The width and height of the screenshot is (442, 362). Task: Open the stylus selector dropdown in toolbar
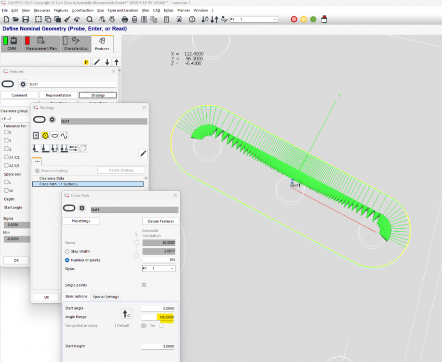(254, 19)
